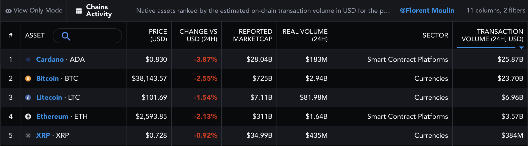Image resolution: width=528 pixels, height=146 pixels.
Task: Click the XRP coin icon
Action: point(28,135)
